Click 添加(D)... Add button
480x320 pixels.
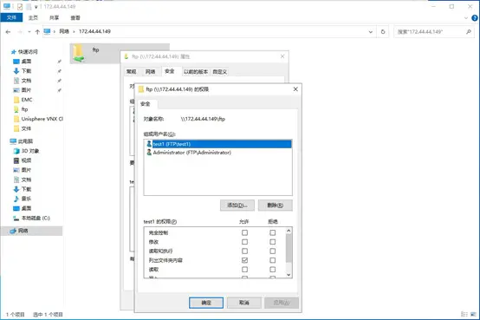tap(237, 206)
